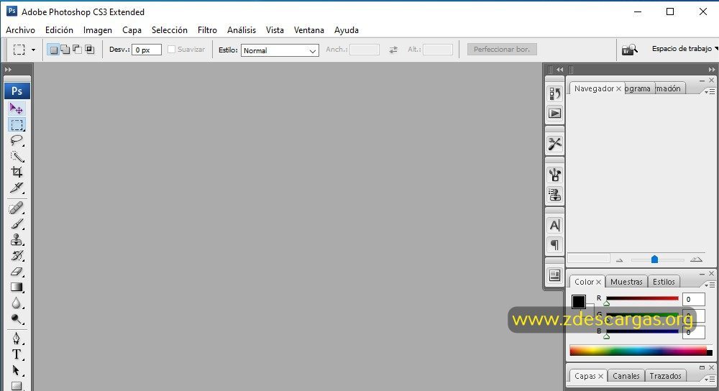Open the History panel icon
Screen dimensions: 719x391
click(x=555, y=93)
